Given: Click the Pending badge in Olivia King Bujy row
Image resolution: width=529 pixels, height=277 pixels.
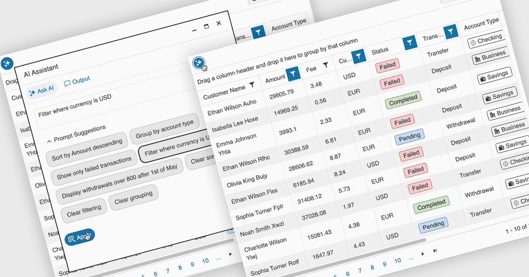Looking at the screenshot, I should click(x=410, y=136).
